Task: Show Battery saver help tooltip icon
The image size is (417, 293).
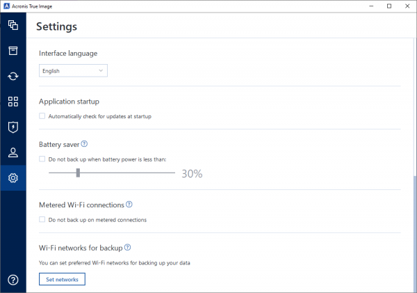Action: click(84, 144)
